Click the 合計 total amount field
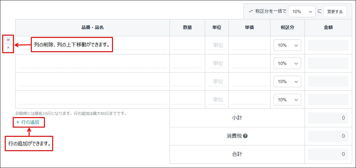Viewport: 356px width, 168px height. [x=328, y=154]
